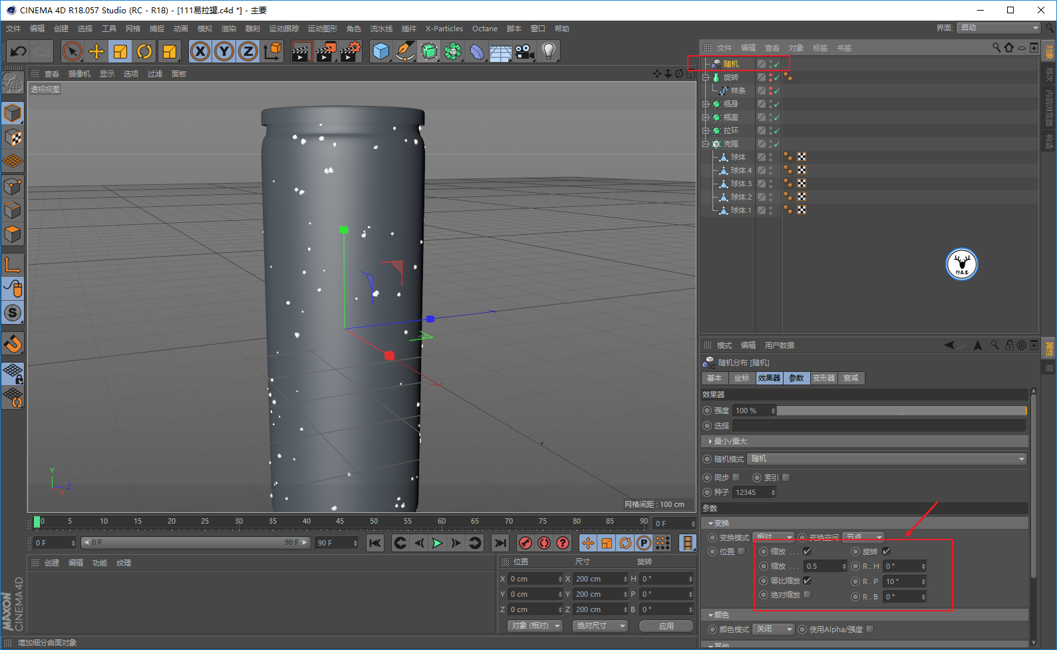
Task: Open the 文件 menu in the menu bar
Action: (13, 29)
